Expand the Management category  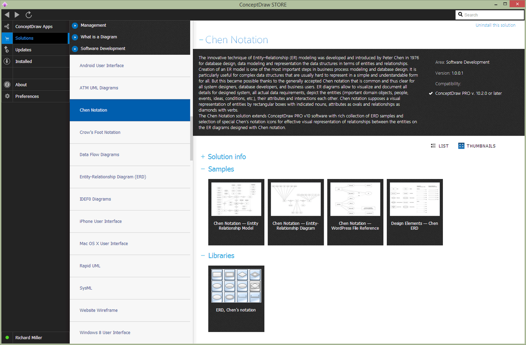point(75,26)
